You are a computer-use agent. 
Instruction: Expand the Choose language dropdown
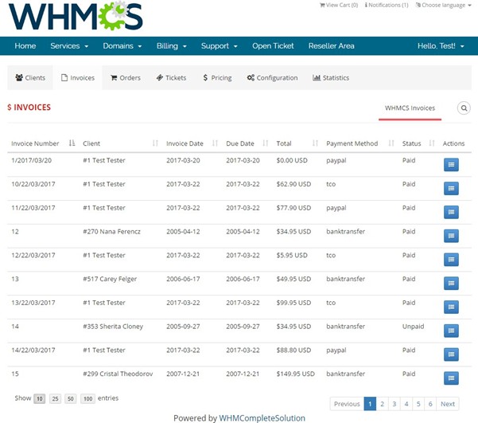443,6
